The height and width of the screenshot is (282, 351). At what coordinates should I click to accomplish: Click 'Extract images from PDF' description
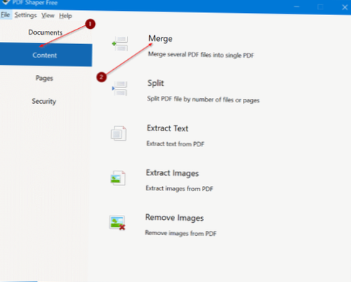point(179,188)
